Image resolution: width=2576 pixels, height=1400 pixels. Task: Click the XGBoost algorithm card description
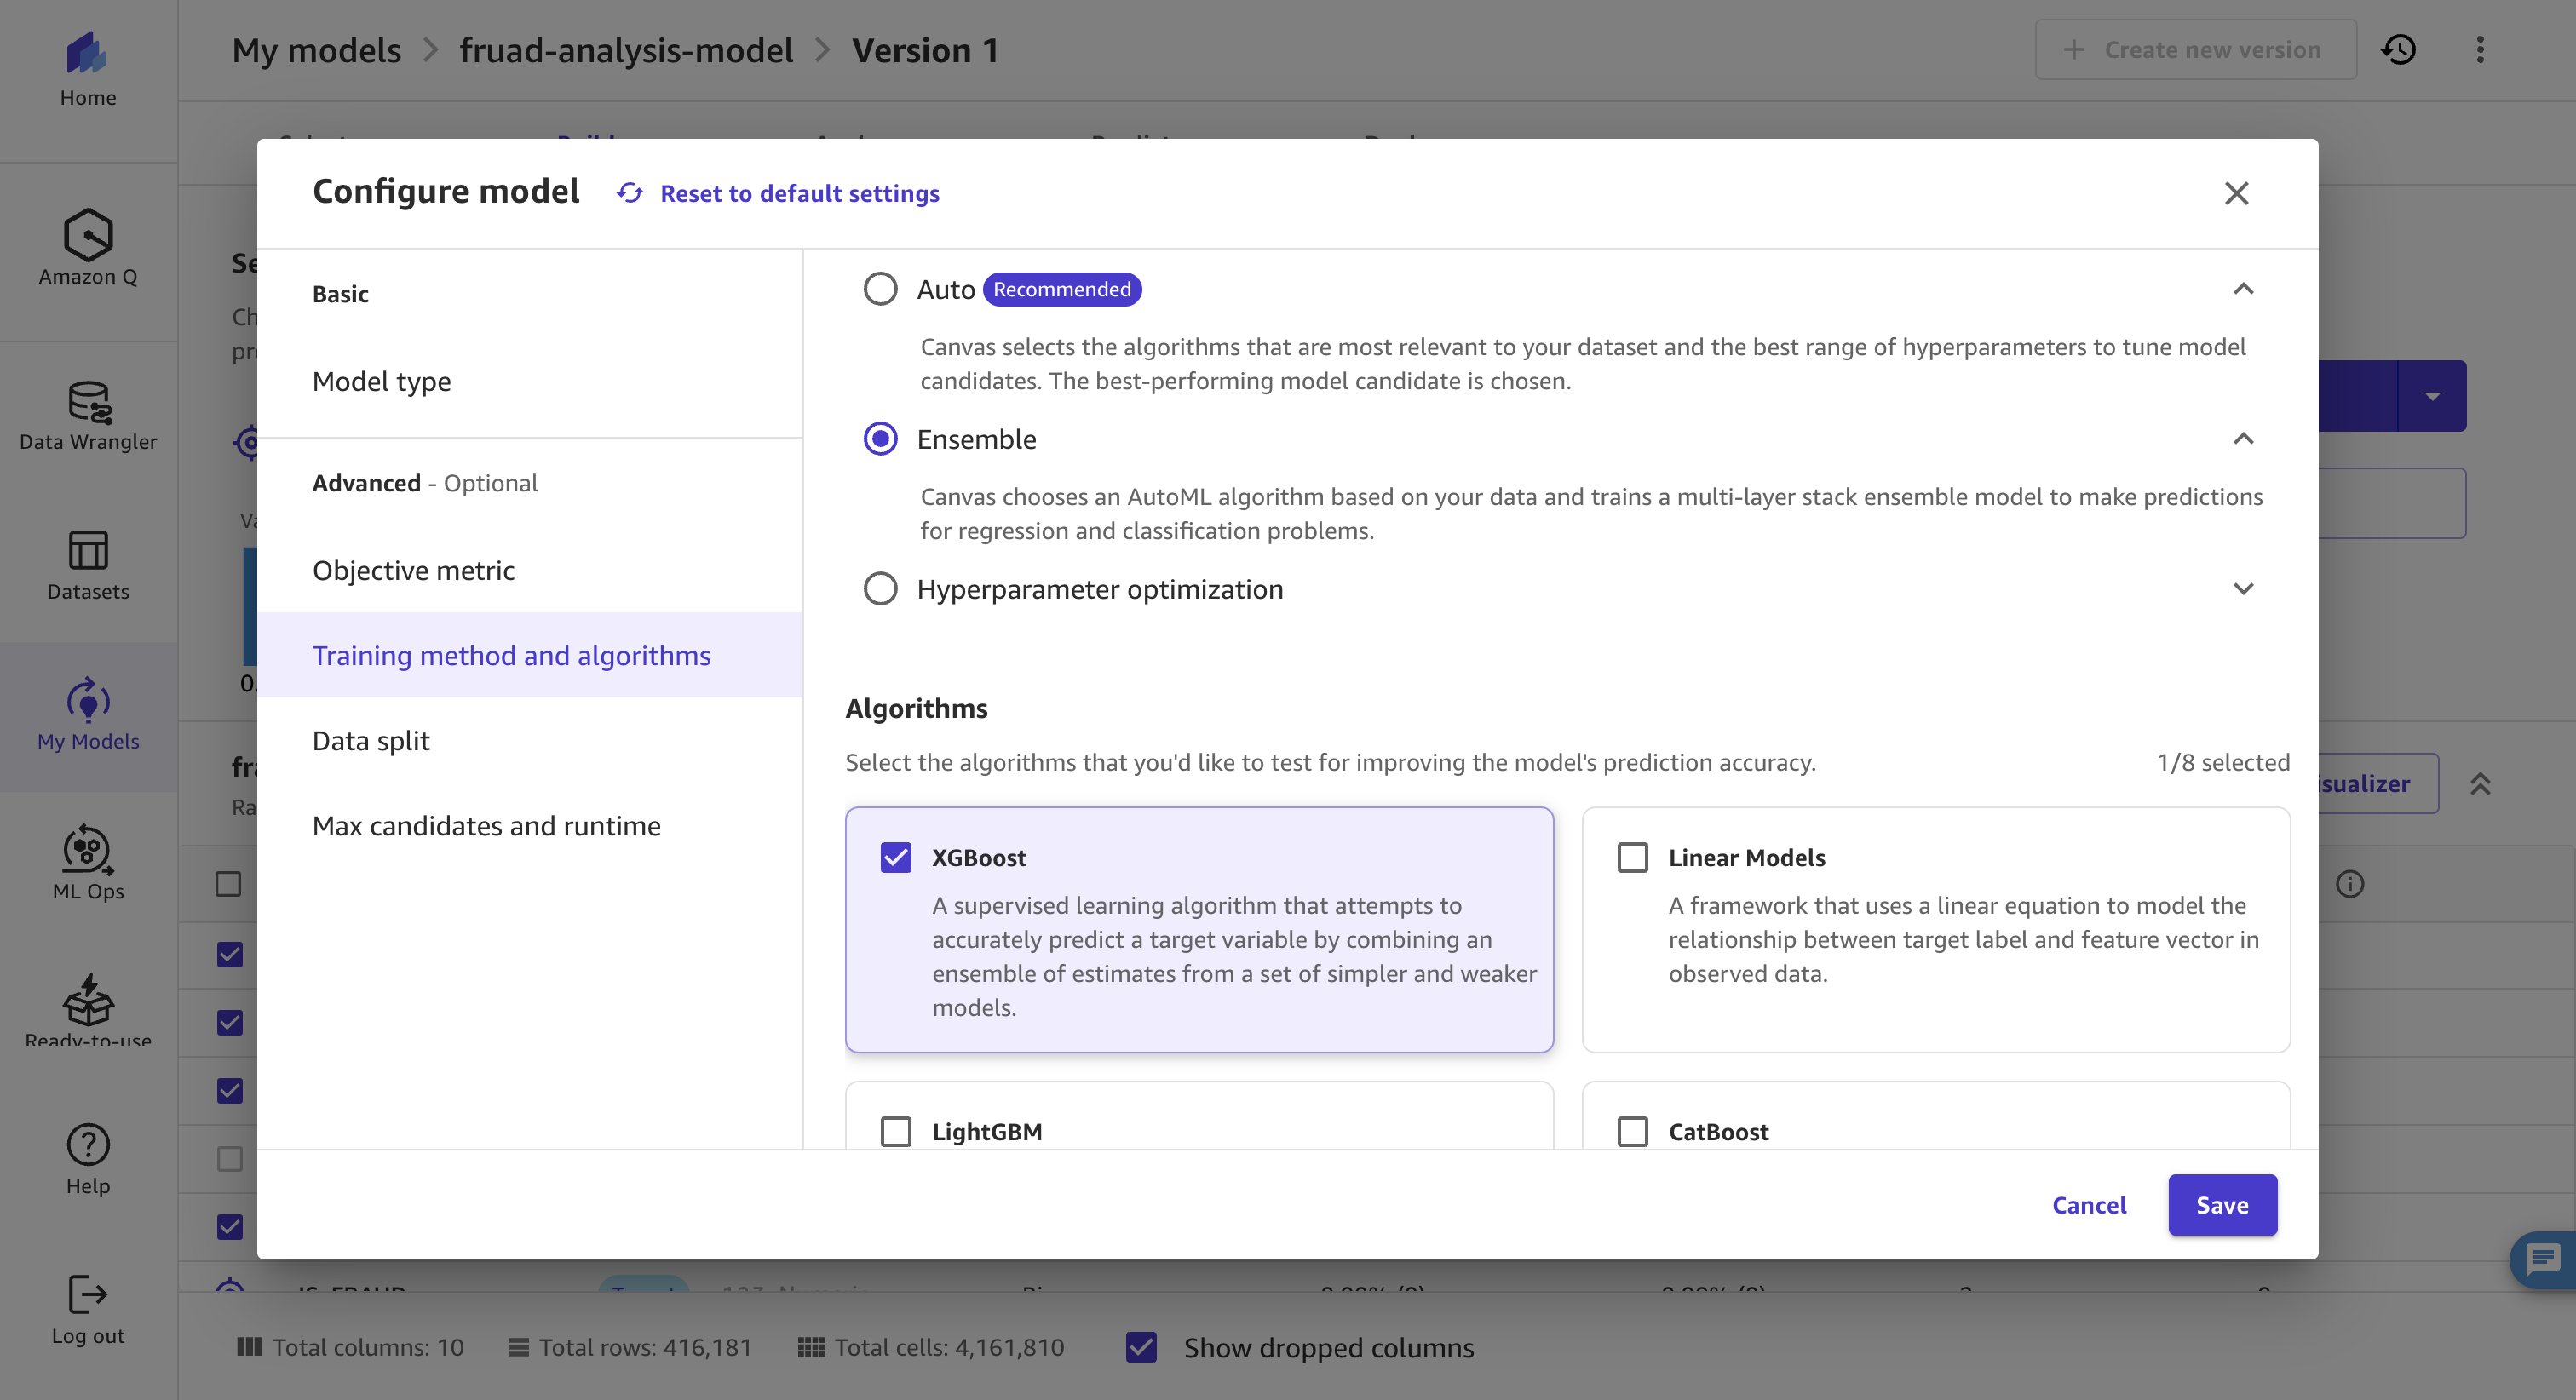tap(1234, 956)
